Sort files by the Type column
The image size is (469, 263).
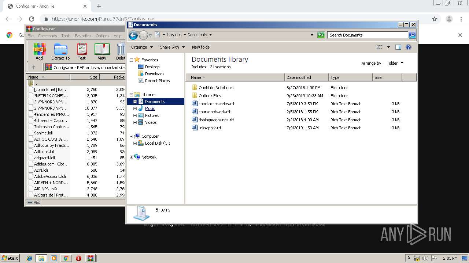point(351,77)
